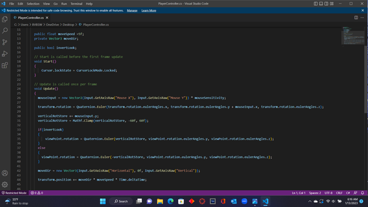Change language mode via C# item
The image size is (368, 207).
coord(348,193)
